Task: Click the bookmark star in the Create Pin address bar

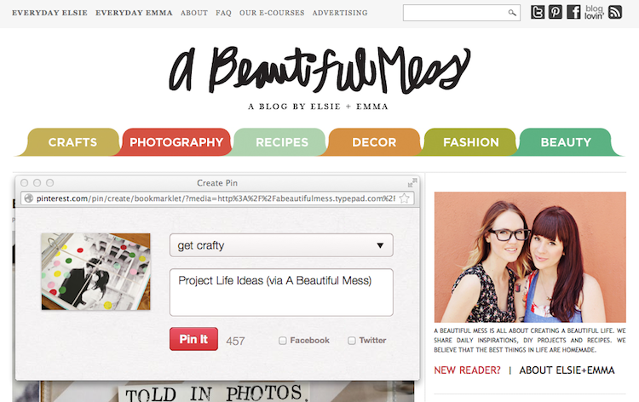Action: (x=404, y=198)
